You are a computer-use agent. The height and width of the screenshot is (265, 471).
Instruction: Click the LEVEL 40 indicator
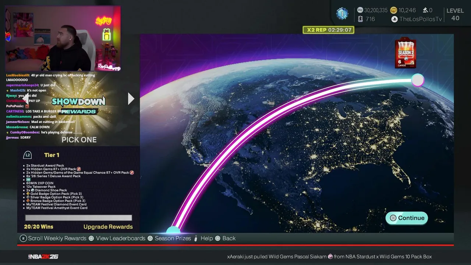455,14
